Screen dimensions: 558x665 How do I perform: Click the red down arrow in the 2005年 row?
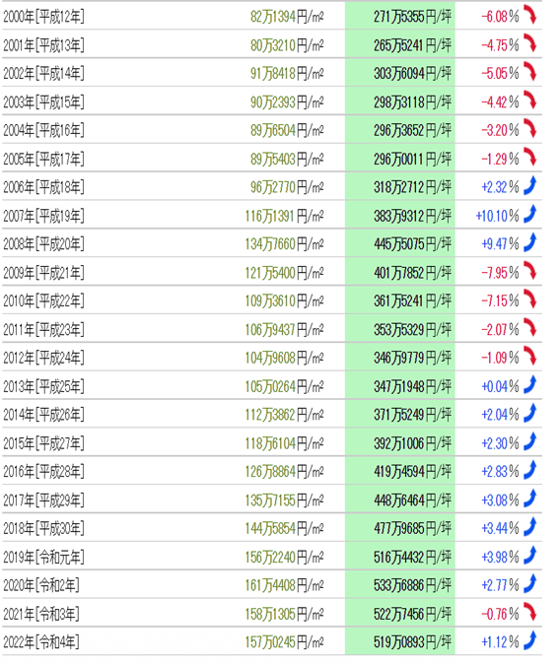point(529,157)
